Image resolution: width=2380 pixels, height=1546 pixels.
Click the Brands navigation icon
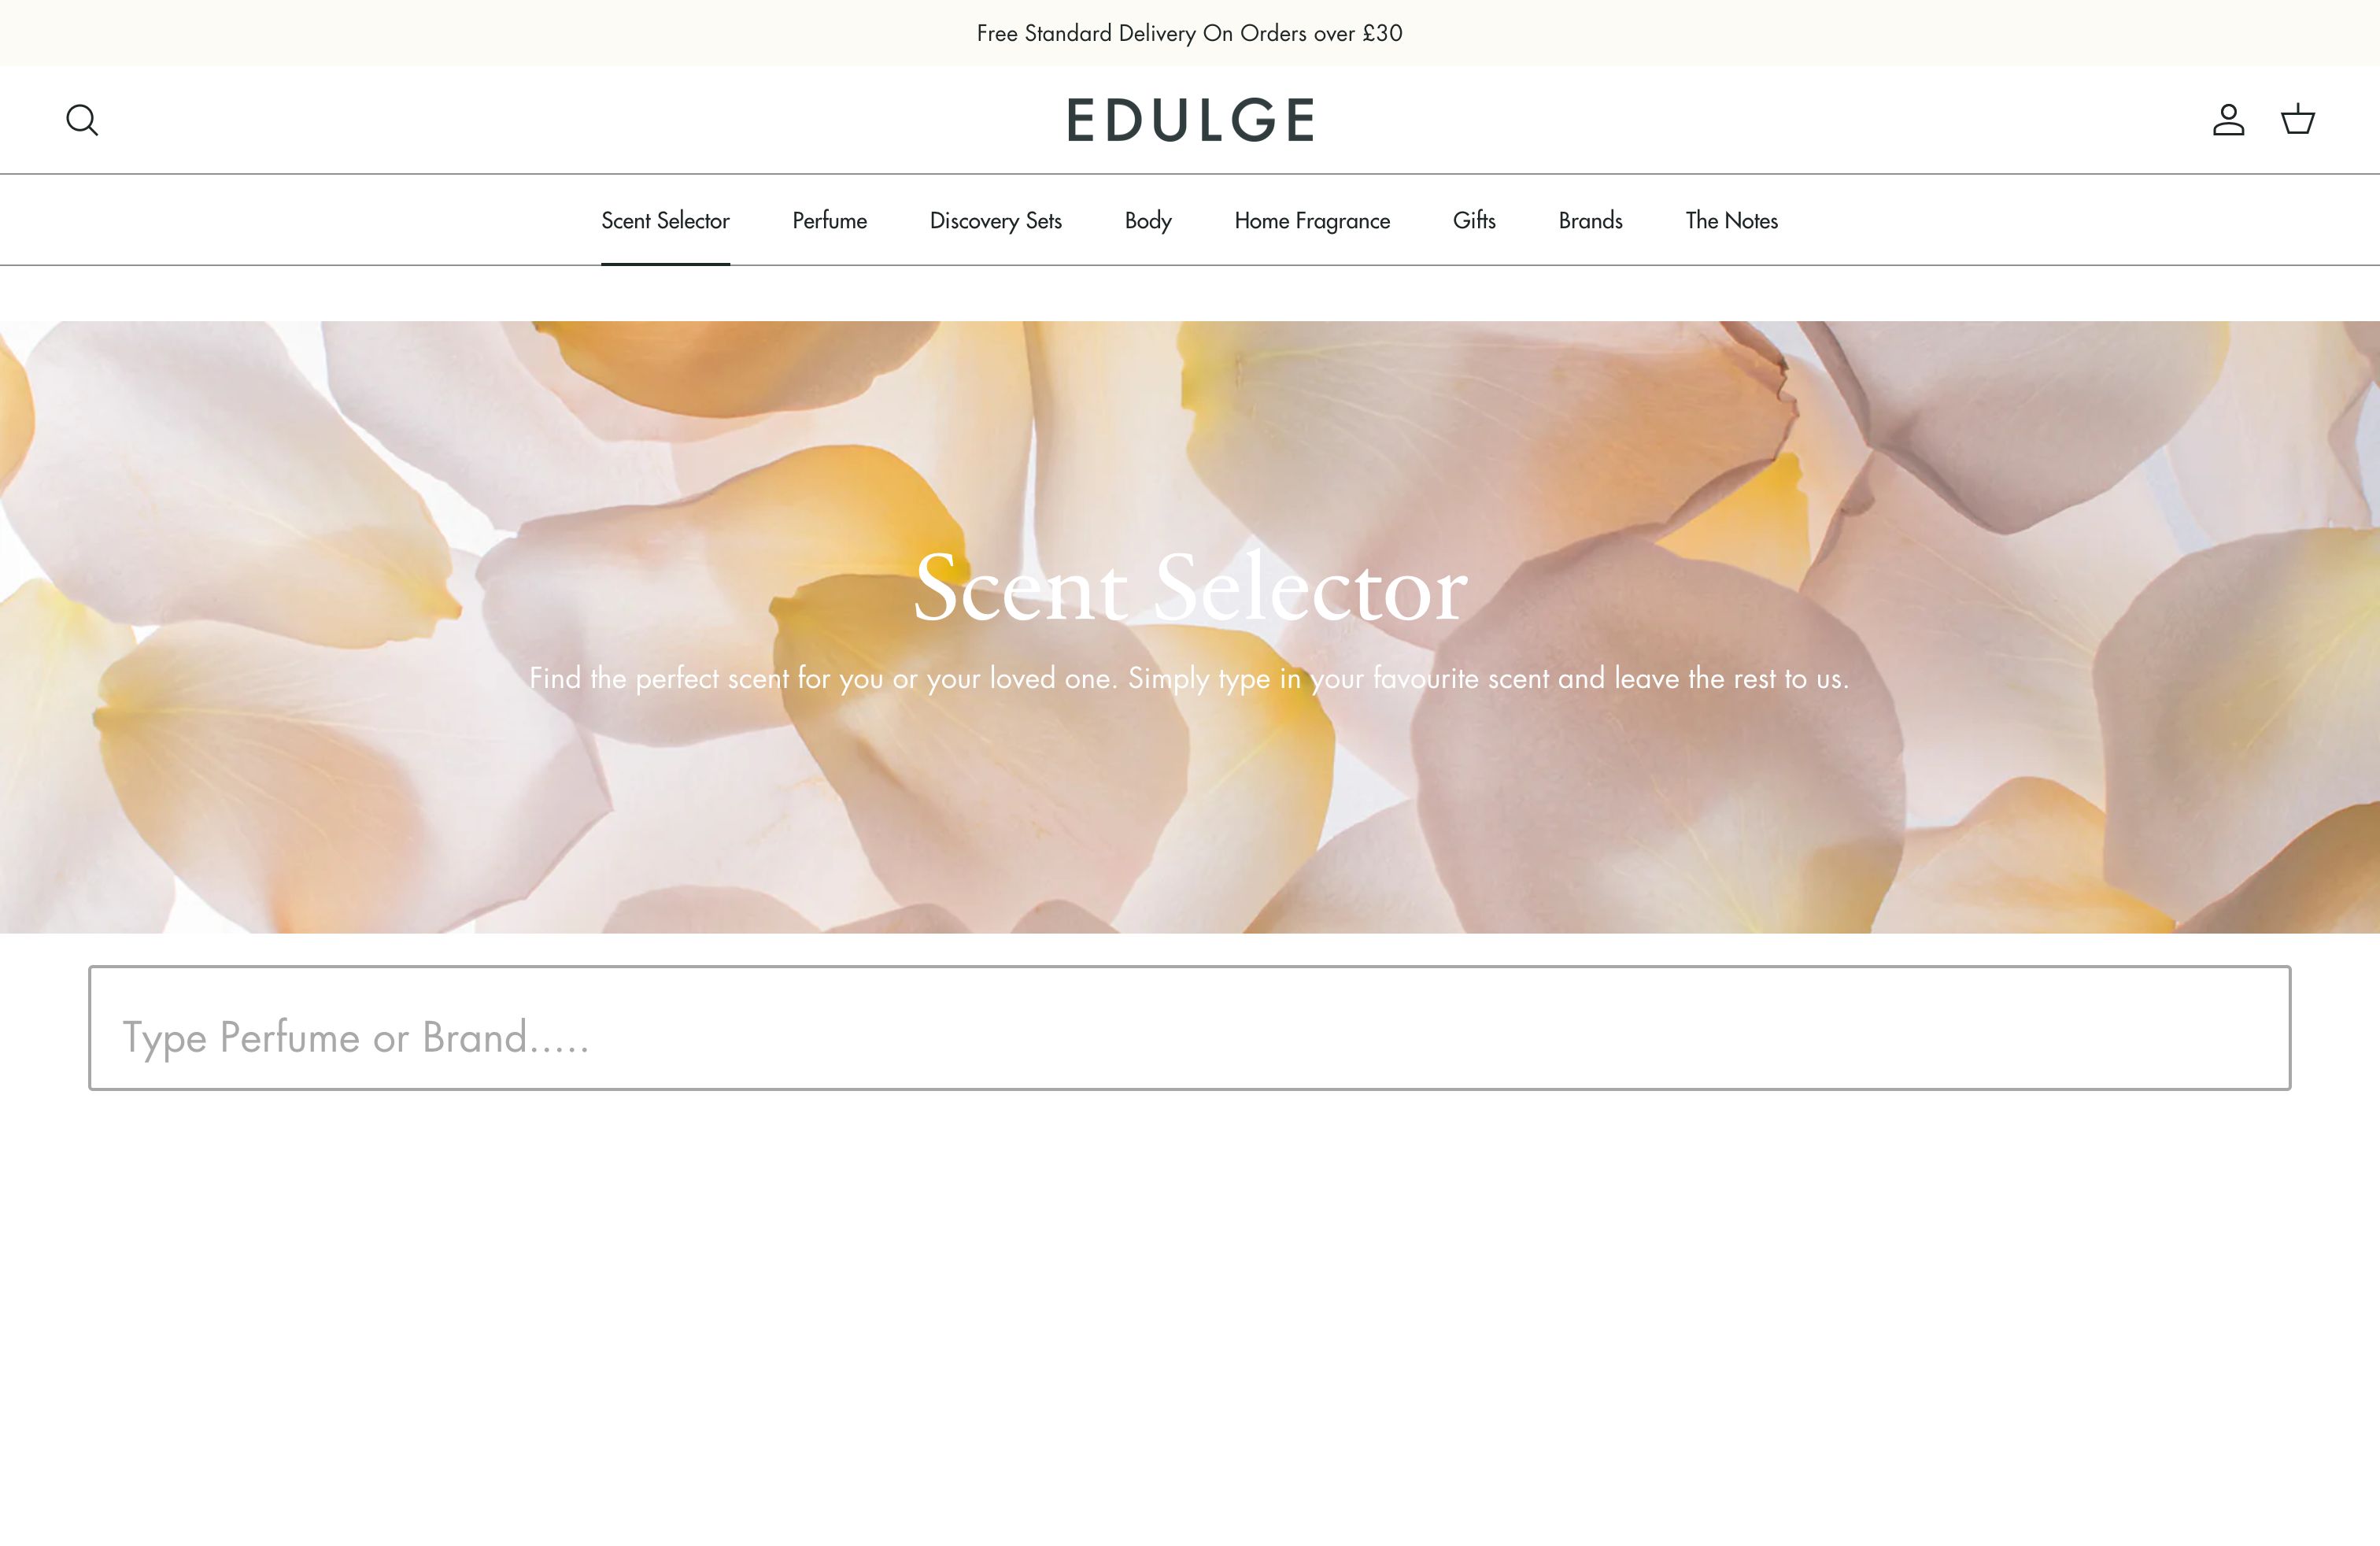(x=1591, y=219)
